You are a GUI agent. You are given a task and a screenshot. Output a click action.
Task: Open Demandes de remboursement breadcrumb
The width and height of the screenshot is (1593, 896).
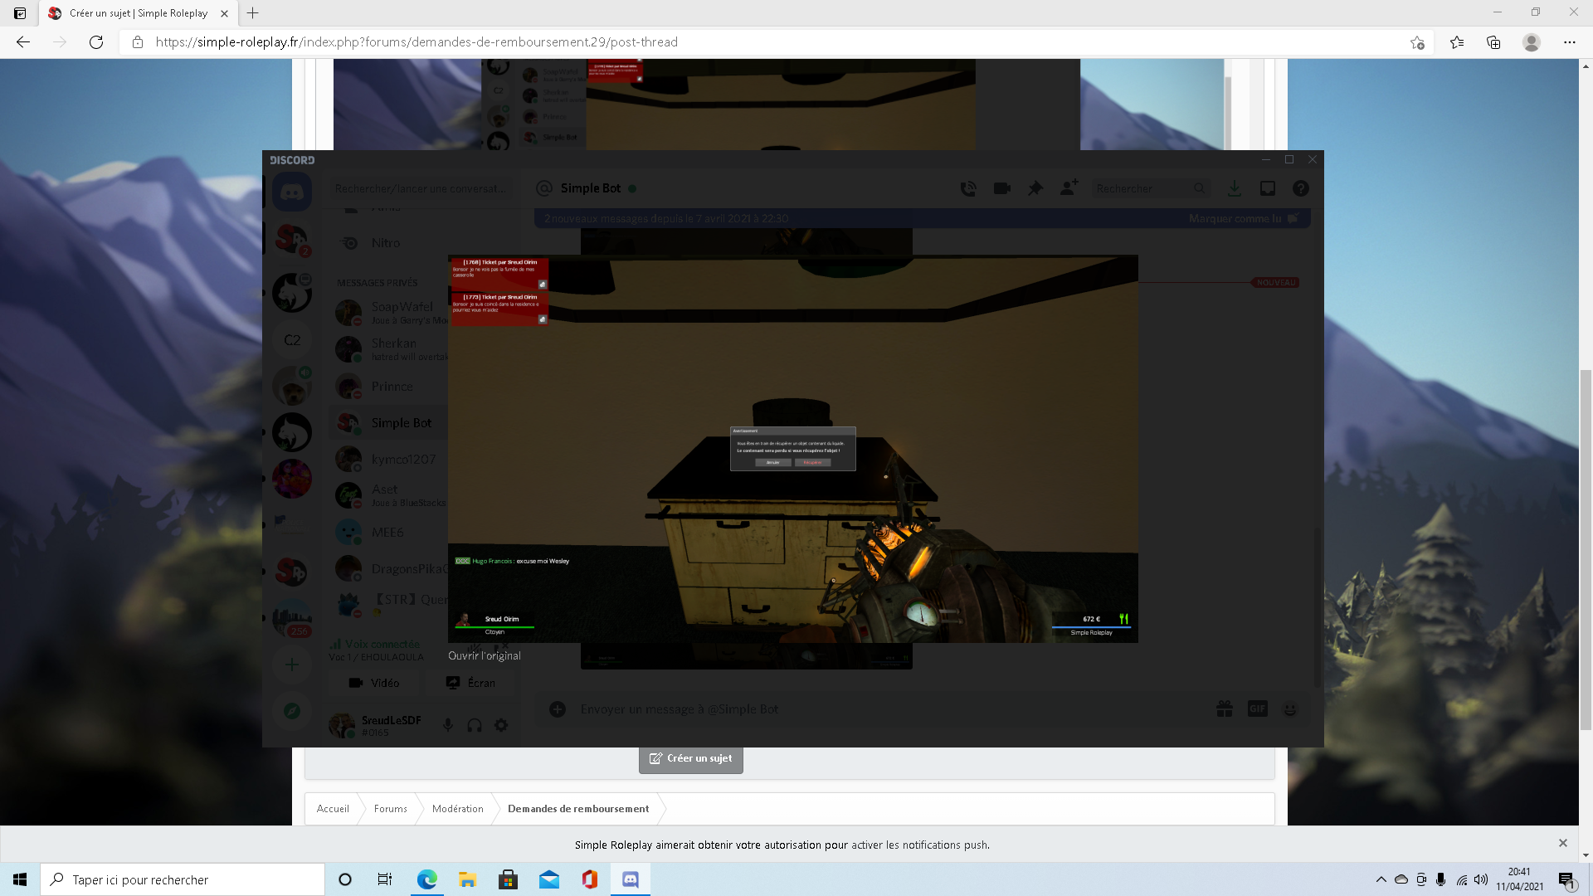[x=578, y=809]
